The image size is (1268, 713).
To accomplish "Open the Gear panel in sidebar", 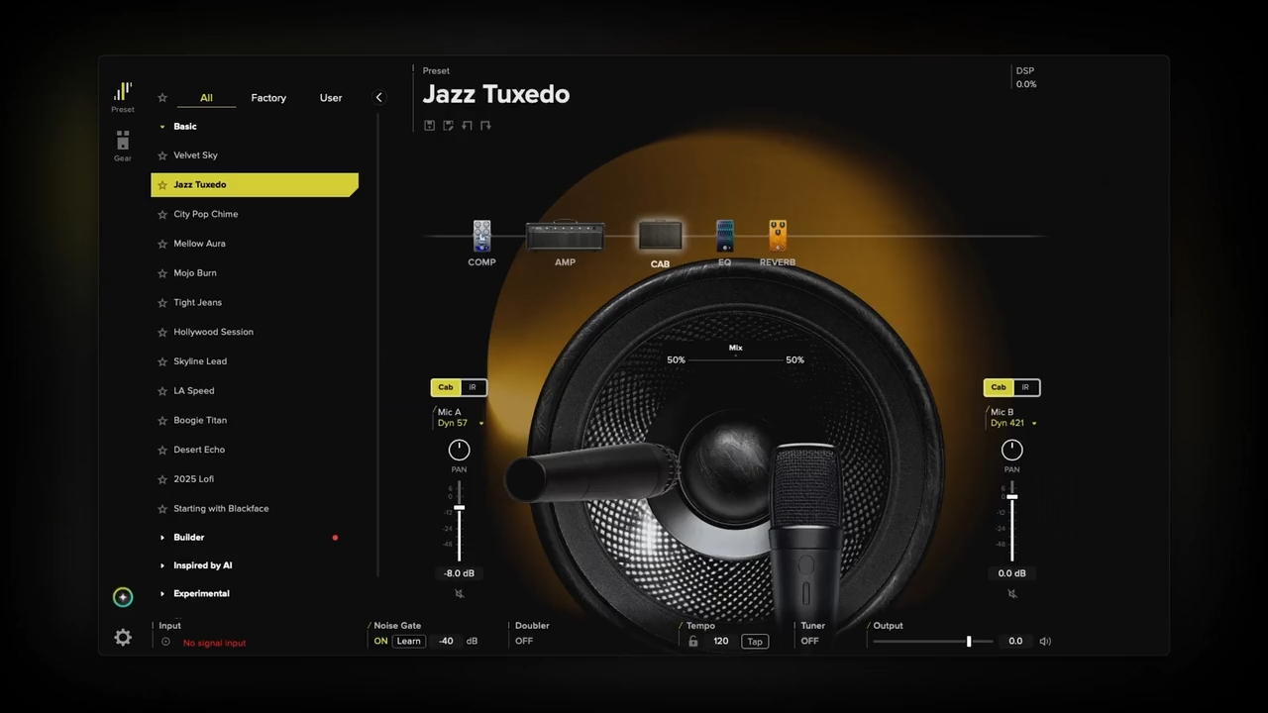I will coord(123,145).
